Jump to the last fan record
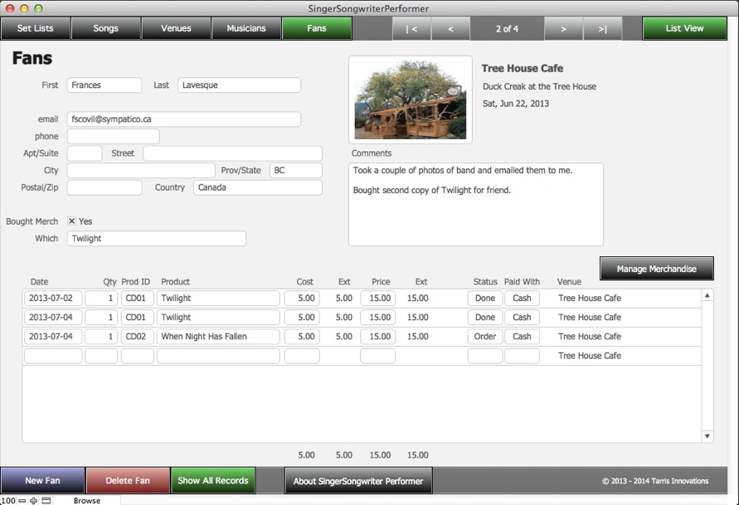This screenshot has width=739, height=505. 601,28
